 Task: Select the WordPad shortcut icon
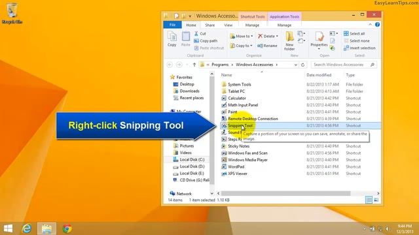[224, 167]
